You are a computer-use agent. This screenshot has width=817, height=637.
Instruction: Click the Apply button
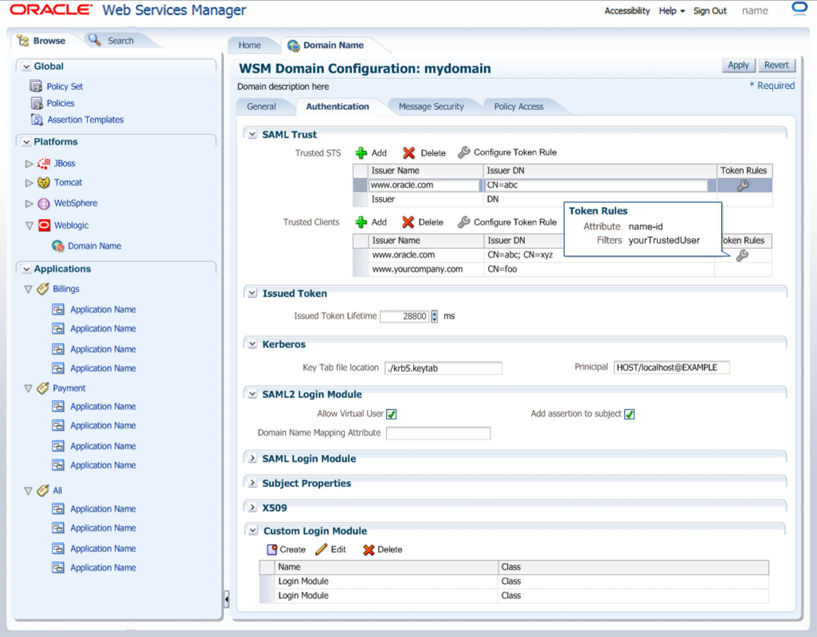tap(738, 65)
